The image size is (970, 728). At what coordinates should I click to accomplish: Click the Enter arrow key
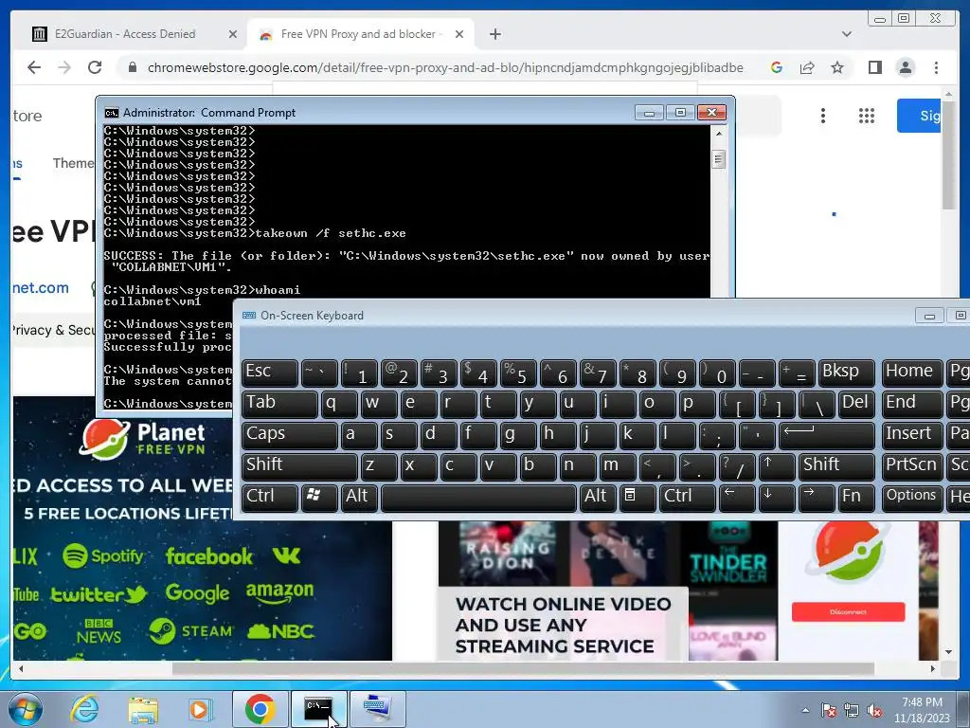point(827,434)
